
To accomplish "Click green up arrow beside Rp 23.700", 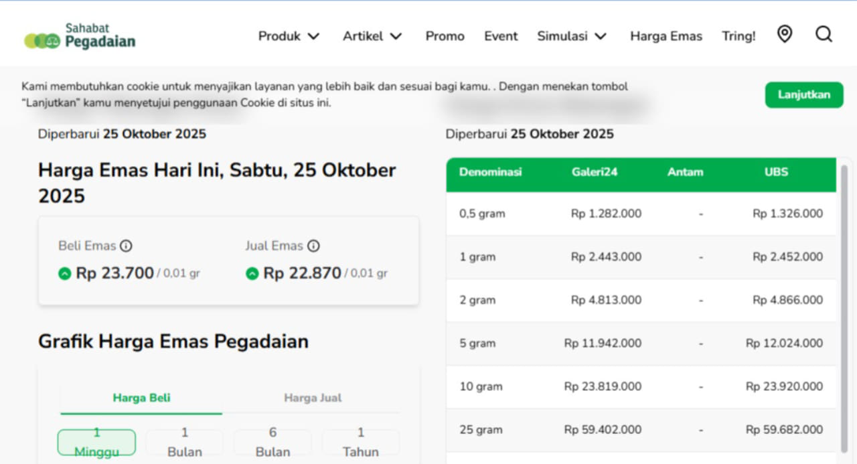I will pos(65,273).
